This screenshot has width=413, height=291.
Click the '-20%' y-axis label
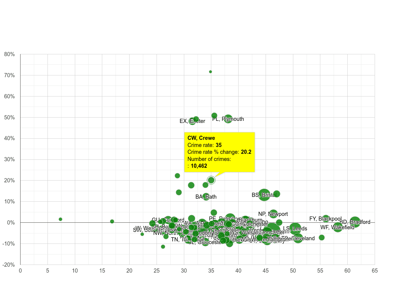(9, 265)
